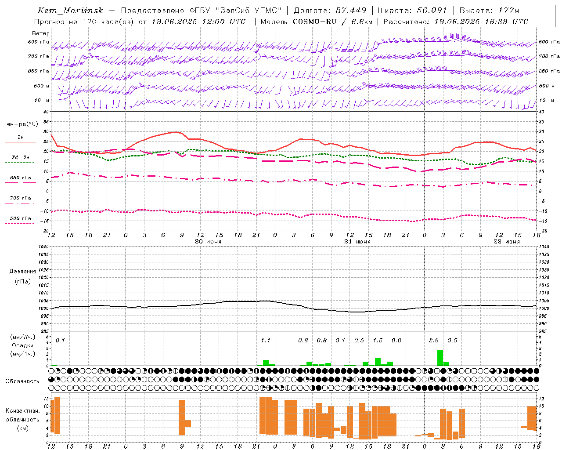Click the 'Модель COSMO-RU / 6.6км' label
This screenshot has width=562, height=450.
tap(317, 22)
